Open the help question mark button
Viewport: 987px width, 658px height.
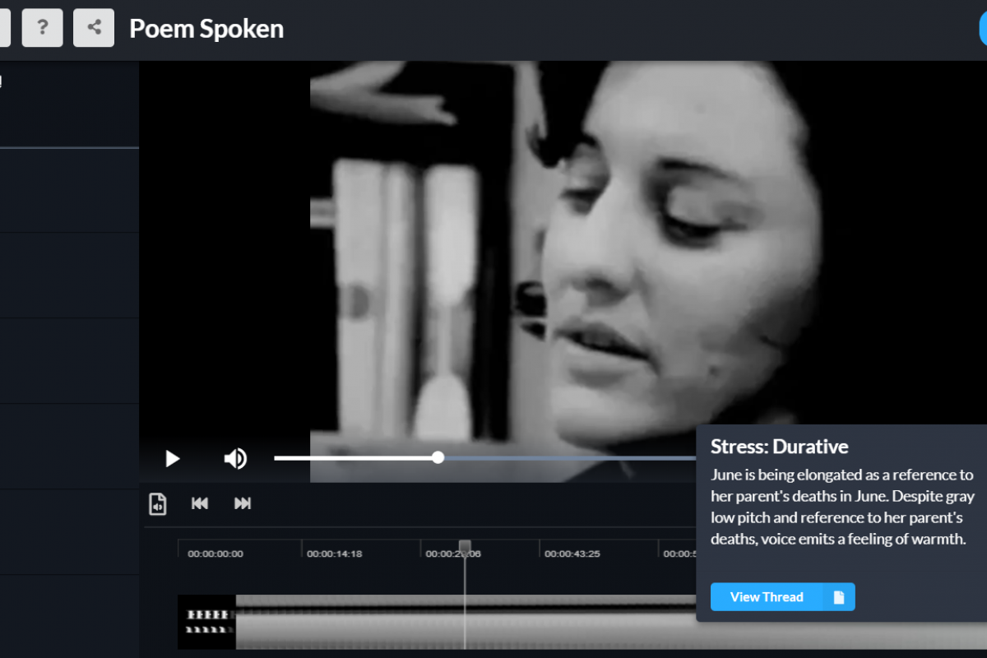click(x=42, y=28)
